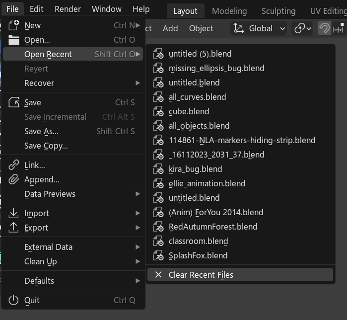
Task: Expand the External Data submenu
Action: pyautogui.click(x=73, y=247)
